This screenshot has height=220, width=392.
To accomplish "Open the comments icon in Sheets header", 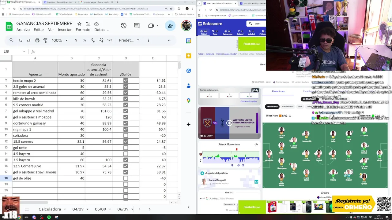I will click(137, 26).
